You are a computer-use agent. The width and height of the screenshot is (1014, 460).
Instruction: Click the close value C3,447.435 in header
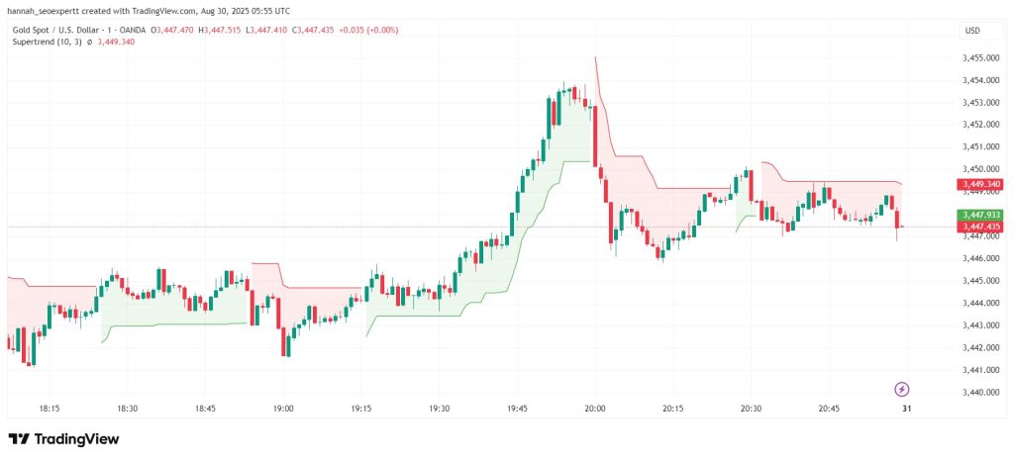click(x=312, y=31)
